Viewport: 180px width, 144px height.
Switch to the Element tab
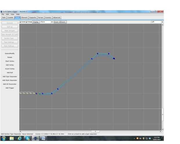[x=24, y=17]
